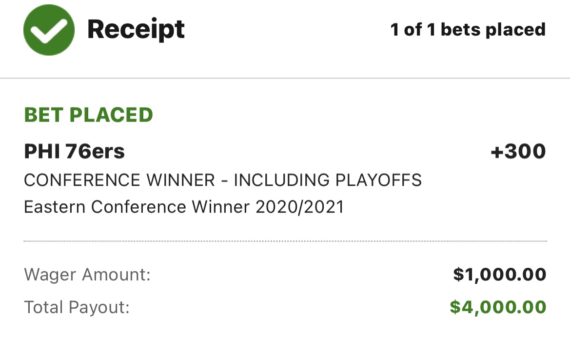Screen dimensions: 570x337
Task: Click the green checkmark confirmation icon
Action: 49,30
